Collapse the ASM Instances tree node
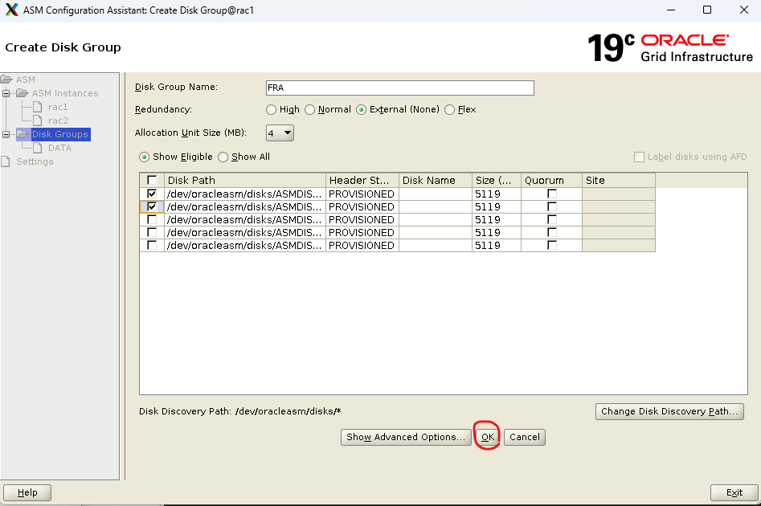761x506 pixels. (x=6, y=92)
